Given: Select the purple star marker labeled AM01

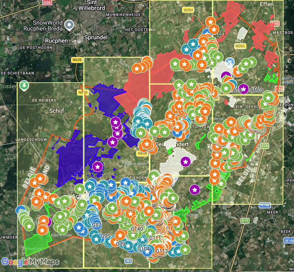Looking at the screenshot, I should pyautogui.click(x=244, y=89).
